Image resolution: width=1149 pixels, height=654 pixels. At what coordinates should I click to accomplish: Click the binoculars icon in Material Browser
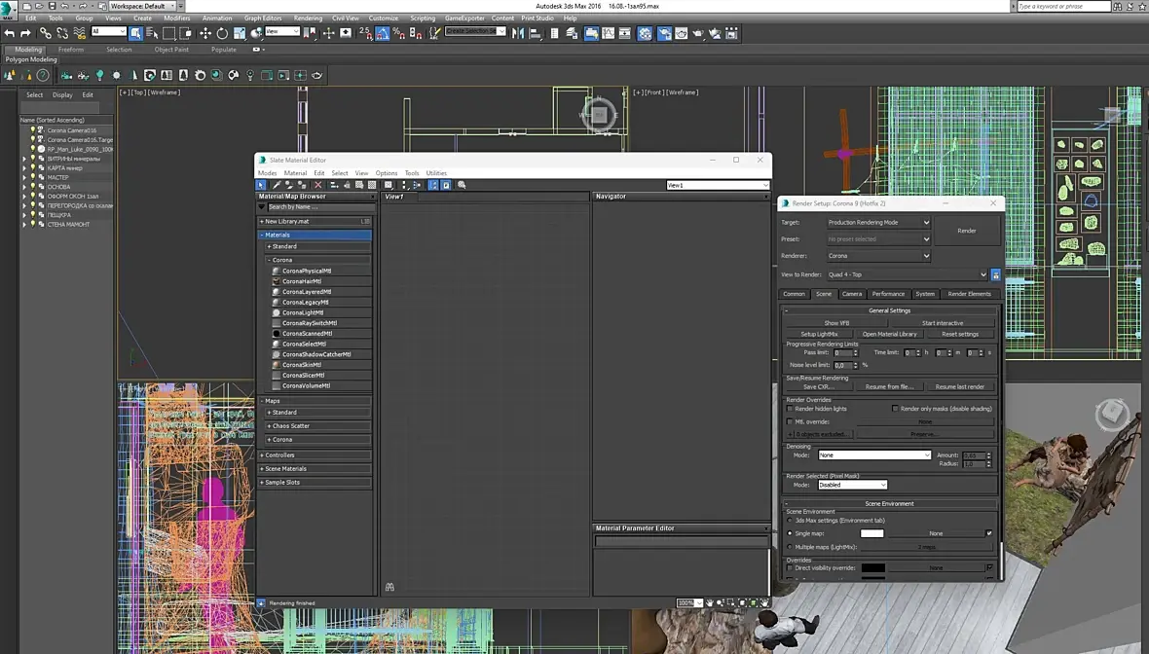[x=389, y=587]
